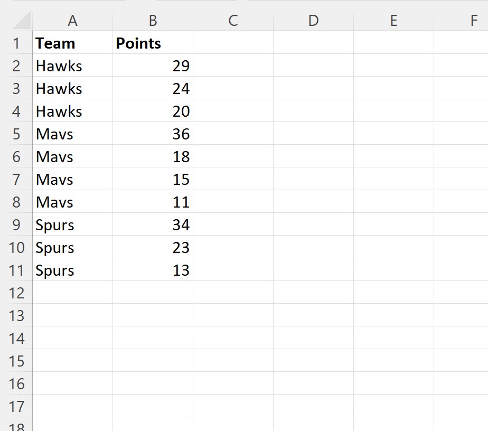The height and width of the screenshot is (431, 488).
Task: Click the Team header cell
Action: (x=72, y=43)
